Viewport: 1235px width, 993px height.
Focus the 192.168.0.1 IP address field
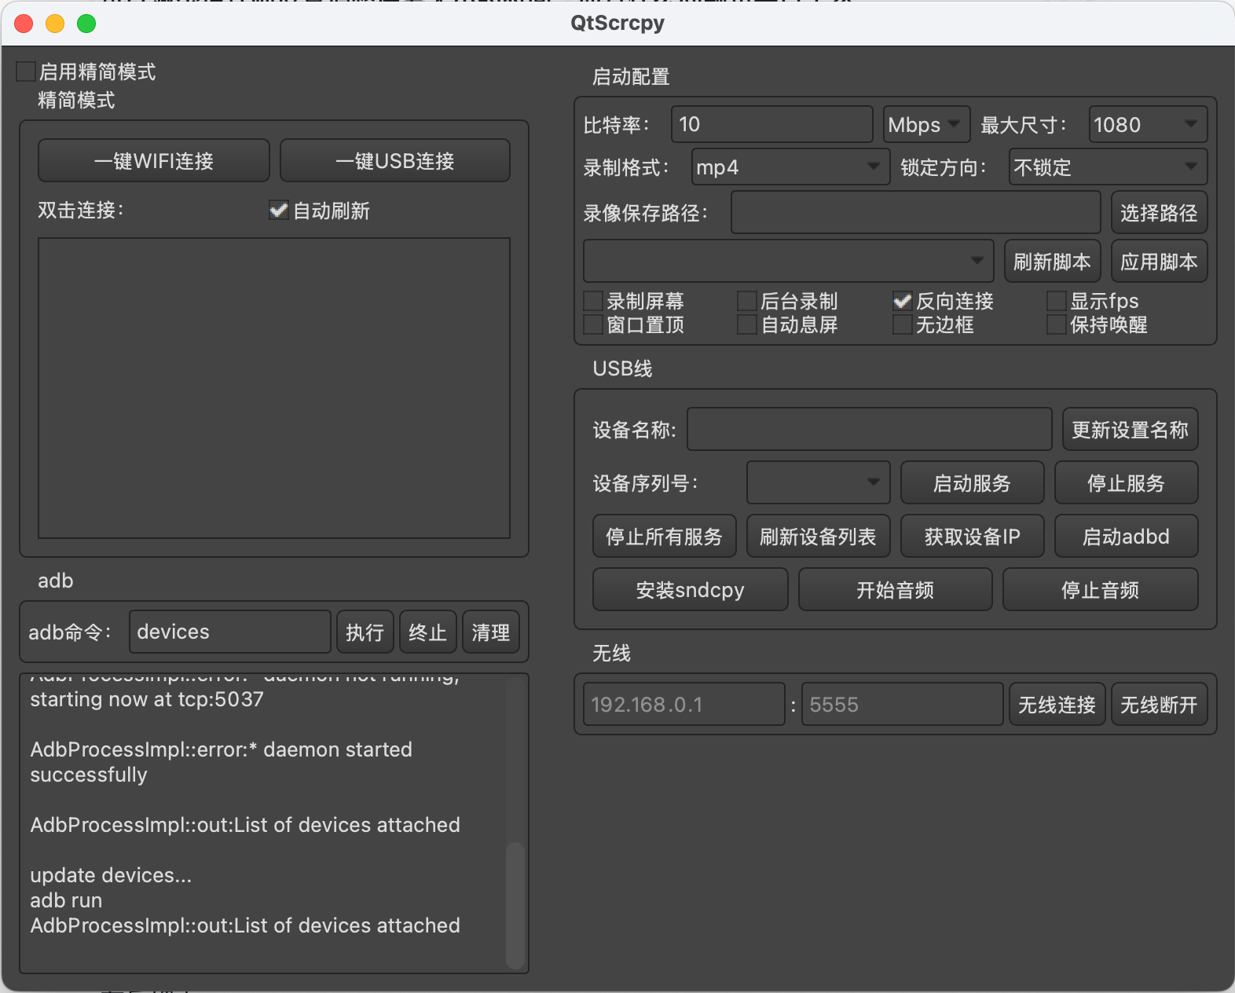684,704
